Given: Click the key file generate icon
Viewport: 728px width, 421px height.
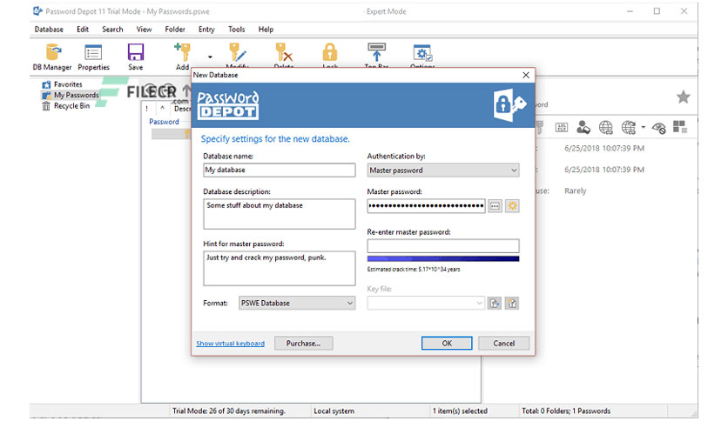Looking at the screenshot, I should (512, 304).
